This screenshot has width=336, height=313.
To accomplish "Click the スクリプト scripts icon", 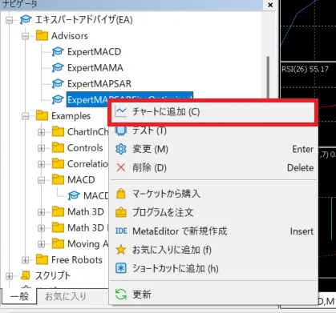I will [26, 275].
